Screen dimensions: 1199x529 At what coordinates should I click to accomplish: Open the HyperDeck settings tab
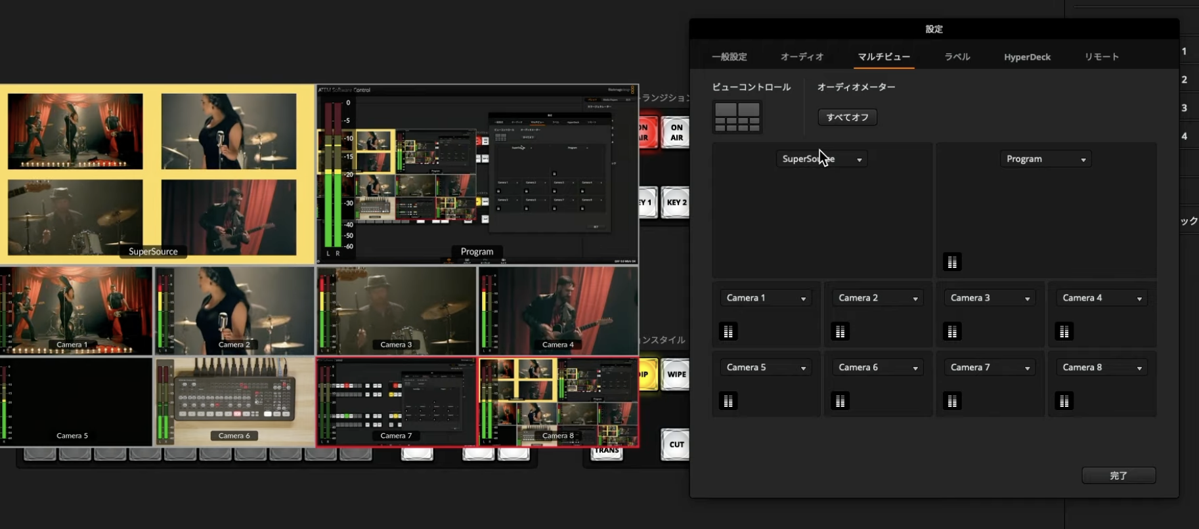coord(1027,57)
